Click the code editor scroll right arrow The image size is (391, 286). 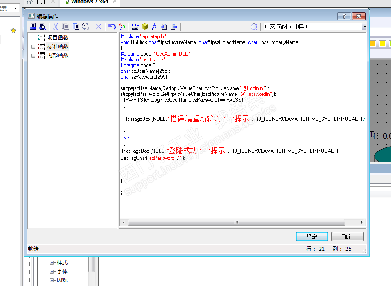[x=362, y=222]
